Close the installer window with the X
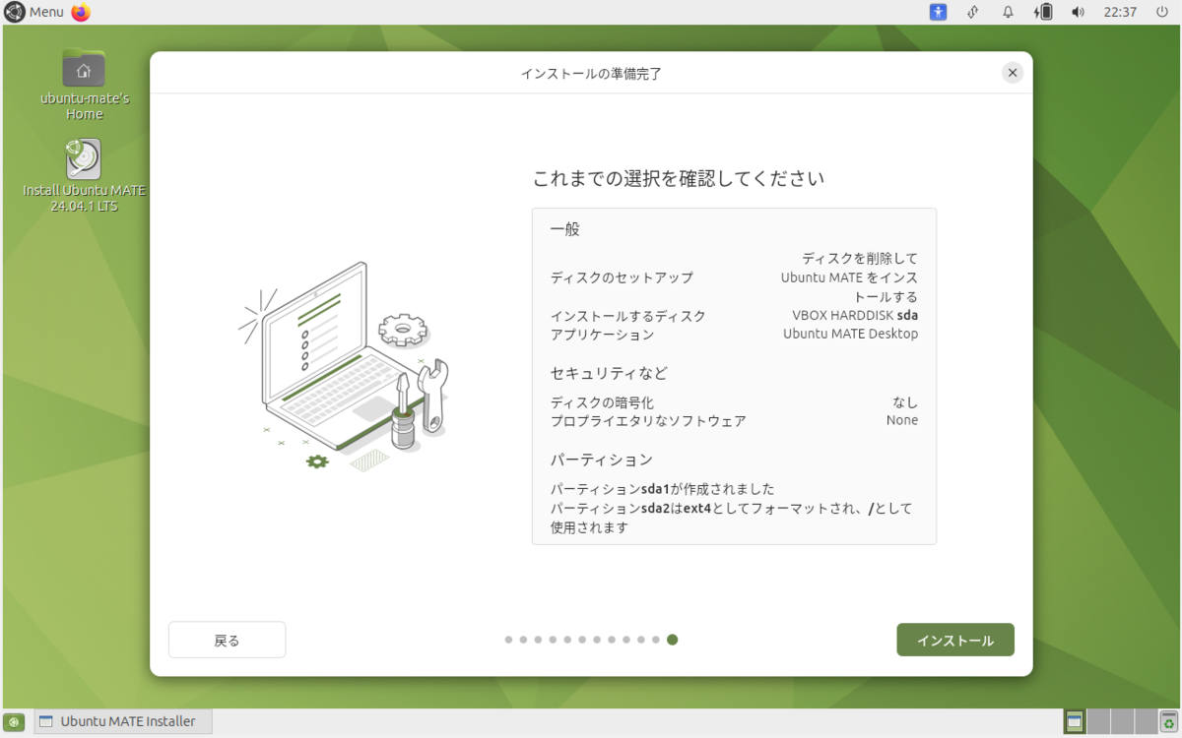 [x=1012, y=73]
